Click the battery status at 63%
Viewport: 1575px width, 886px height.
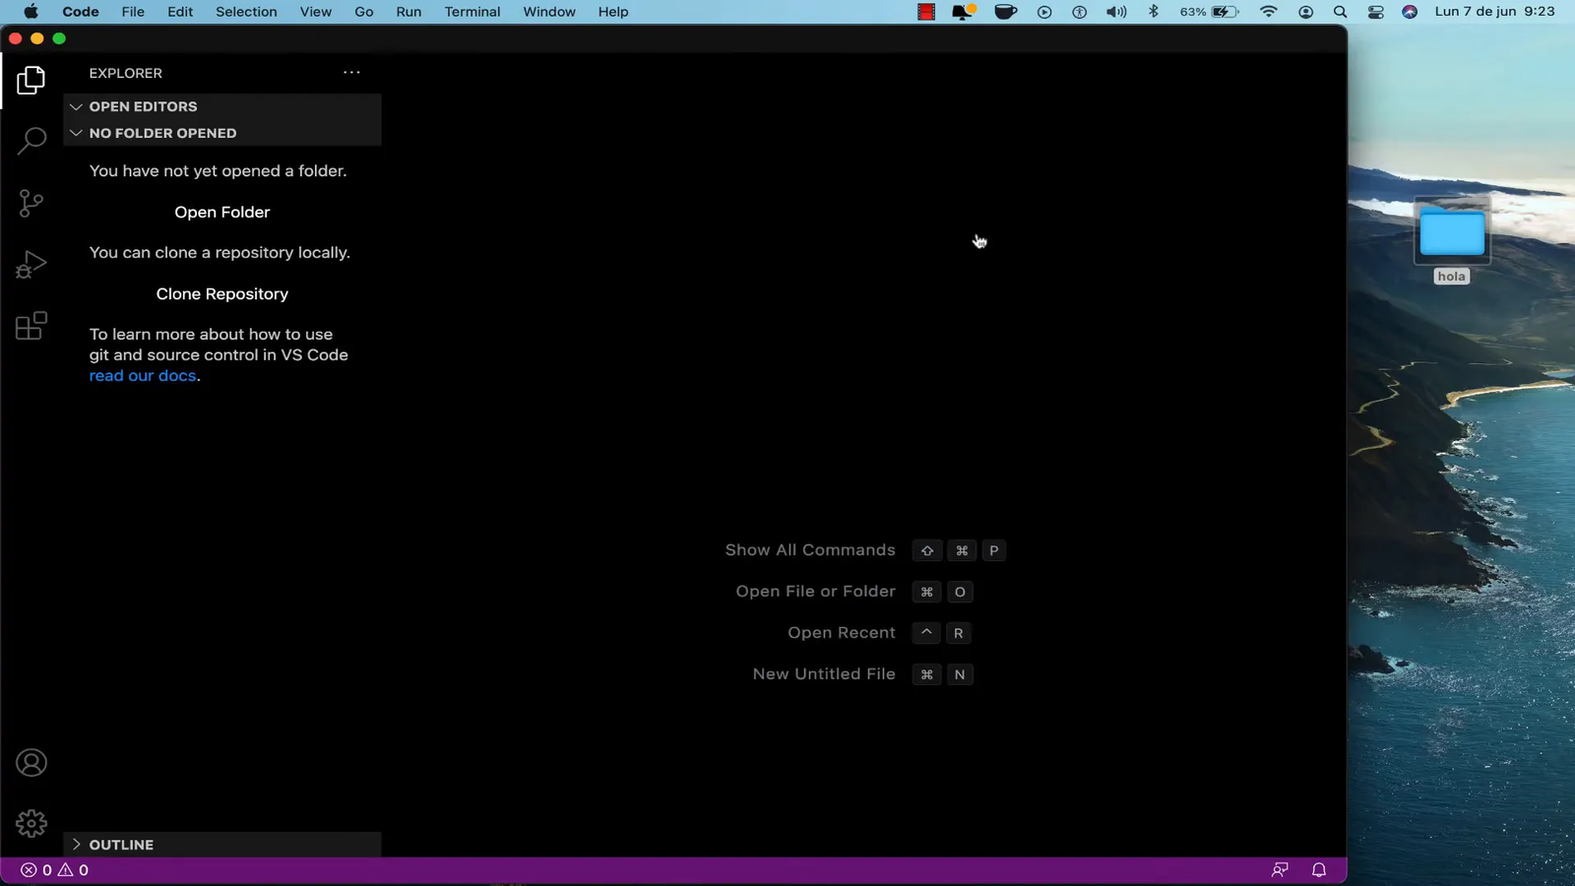[1210, 12]
